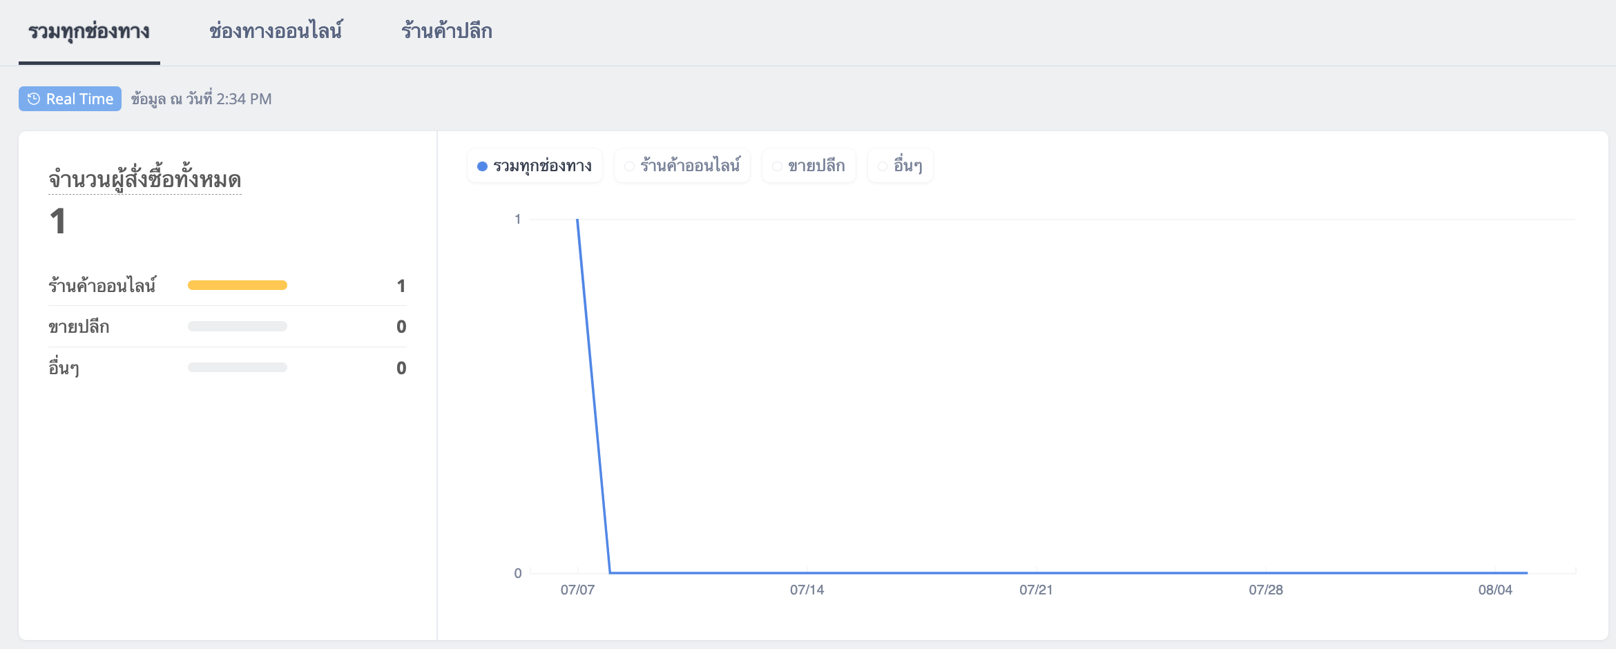
Task: Click the gray อื่นๆ progress bar
Action: click(x=238, y=368)
